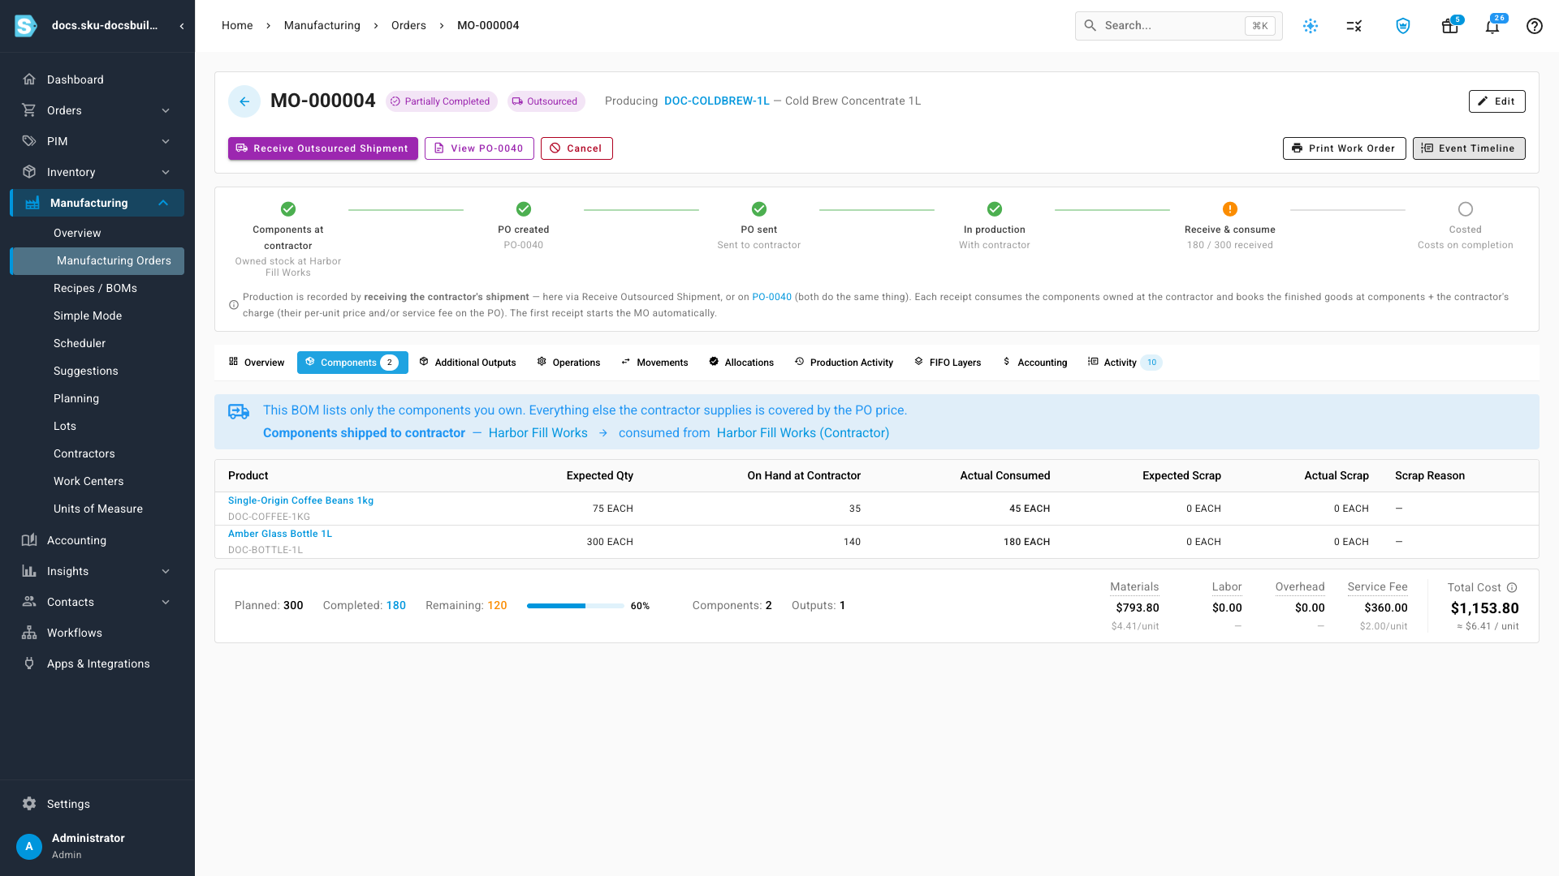1559x876 pixels.
Task: Click the PO sent step checkmark
Action: pyautogui.click(x=759, y=209)
